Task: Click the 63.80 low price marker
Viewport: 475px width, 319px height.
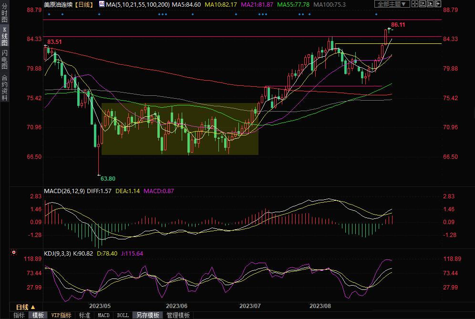Action: 107,179
